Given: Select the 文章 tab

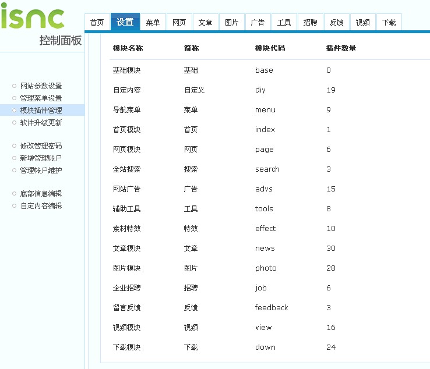Looking at the screenshot, I should 205,23.
